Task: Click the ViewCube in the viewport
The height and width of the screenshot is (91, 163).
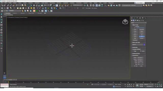Action: click(125, 21)
